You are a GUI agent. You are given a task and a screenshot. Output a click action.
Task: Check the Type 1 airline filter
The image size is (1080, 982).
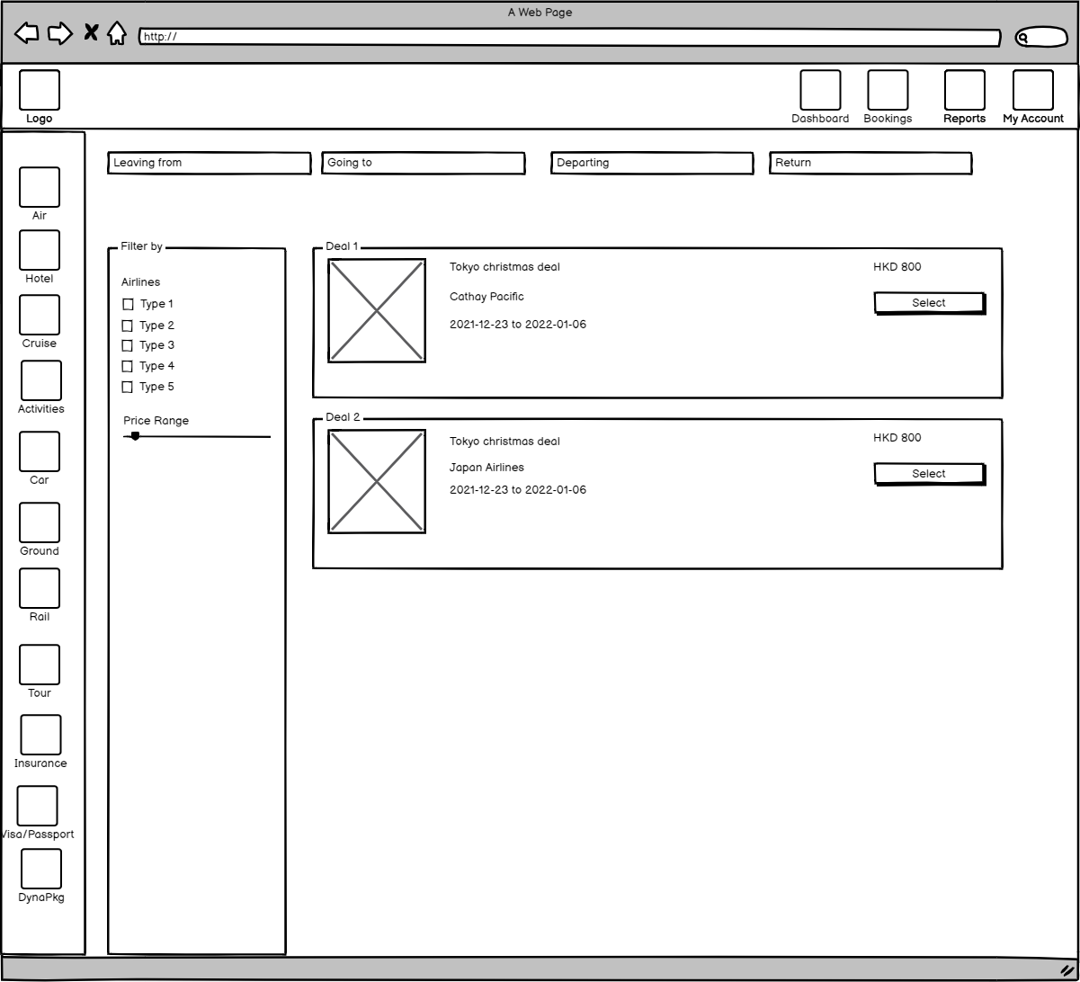point(128,305)
